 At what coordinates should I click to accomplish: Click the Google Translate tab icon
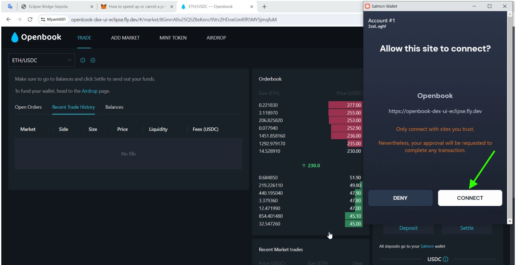10,6
